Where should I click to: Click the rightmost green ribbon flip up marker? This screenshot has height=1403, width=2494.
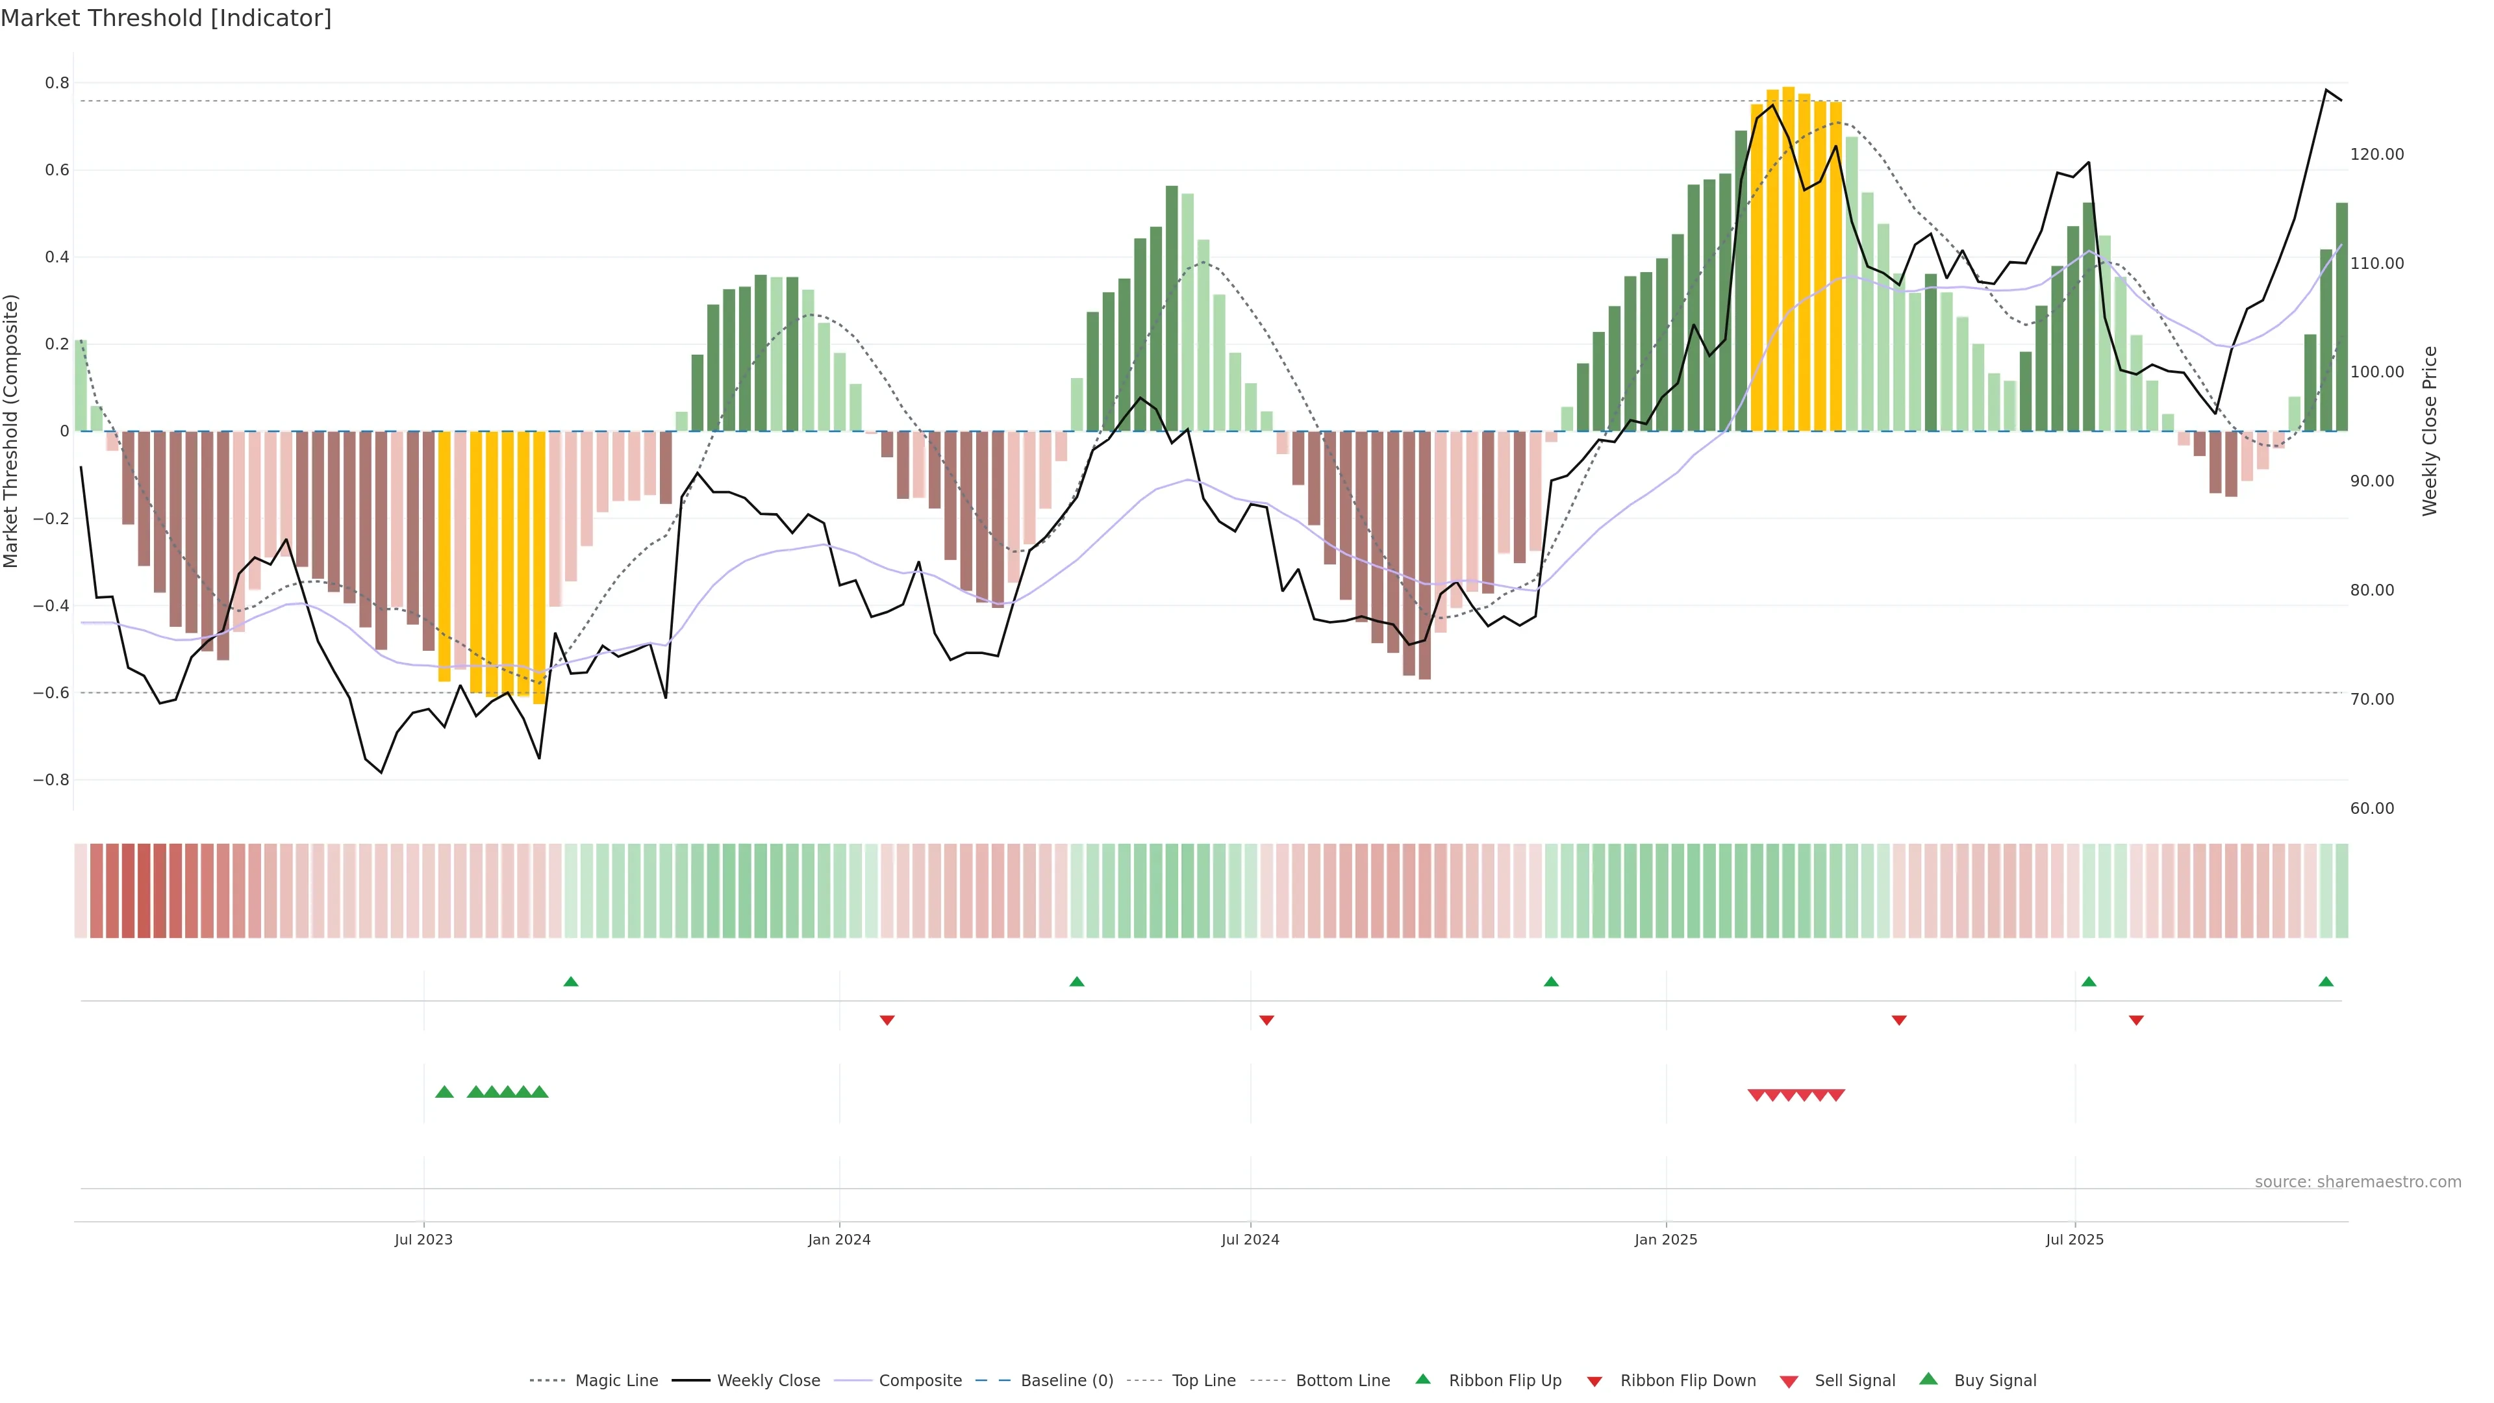2326,982
